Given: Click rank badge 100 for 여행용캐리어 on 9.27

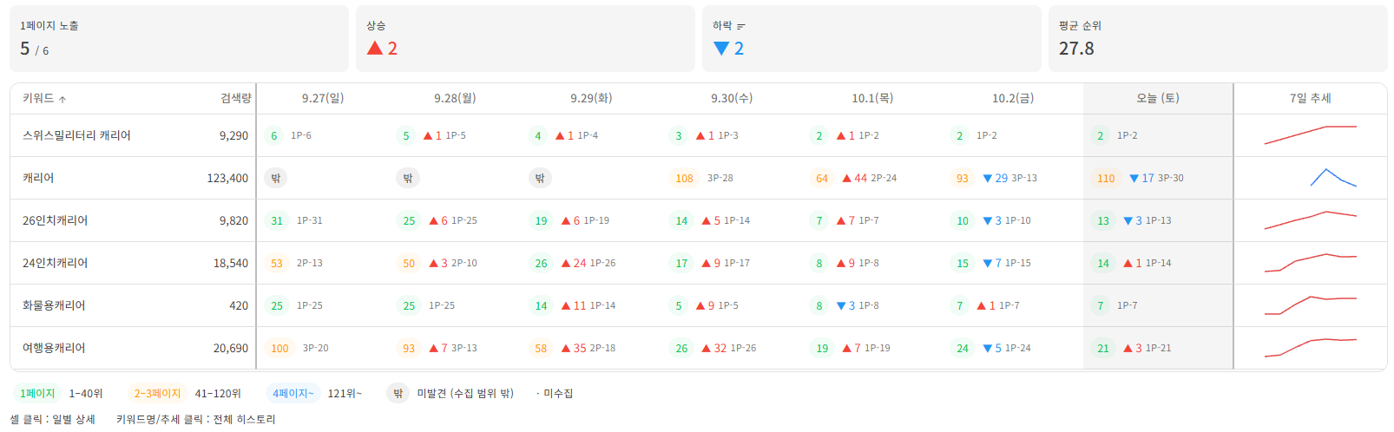Looking at the screenshot, I should (279, 348).
